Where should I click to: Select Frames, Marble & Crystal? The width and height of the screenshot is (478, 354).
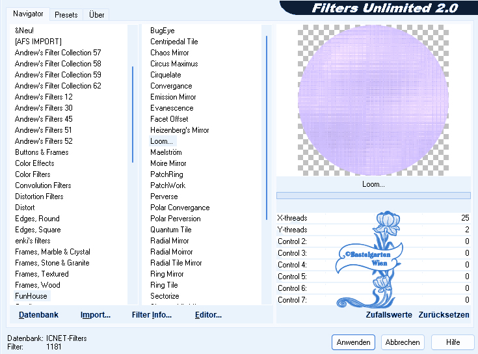(x=53, y=252)
